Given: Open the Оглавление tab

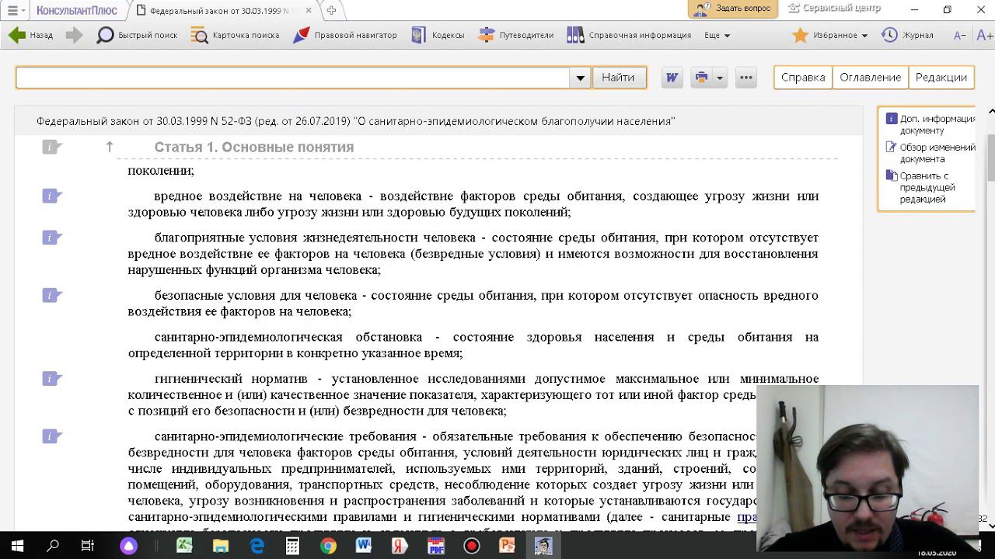Looking at the screenshot, I should 871,78.
